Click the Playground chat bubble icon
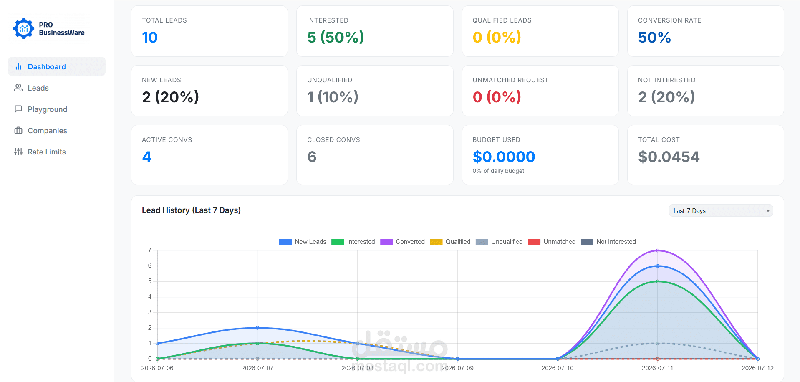800x382 pixels. point(18,109)
